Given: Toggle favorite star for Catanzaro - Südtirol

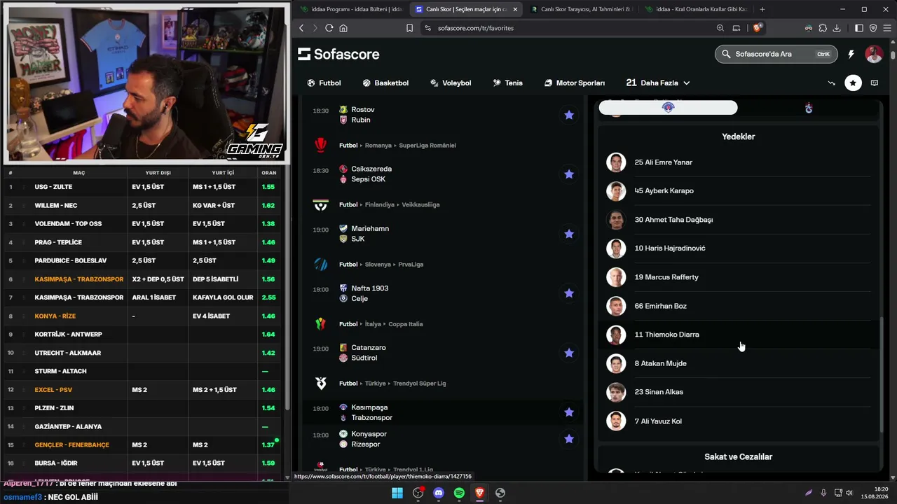Looking at the screenshot, I should pos(569,353).
